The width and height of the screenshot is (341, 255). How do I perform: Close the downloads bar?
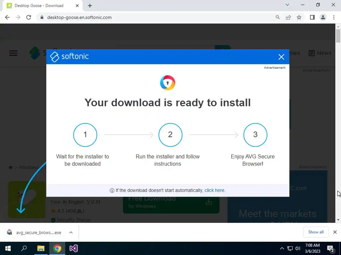335,232
